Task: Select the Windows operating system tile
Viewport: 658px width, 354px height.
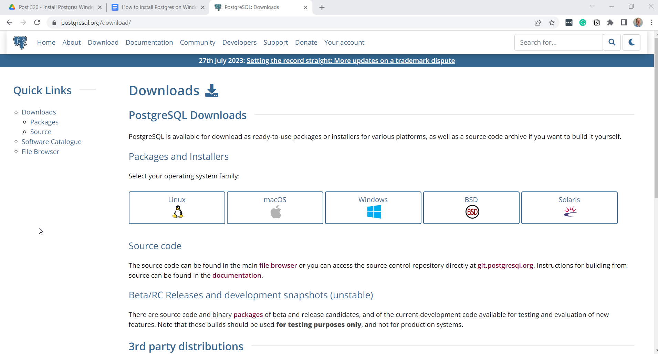Action: tap(373, 208)
